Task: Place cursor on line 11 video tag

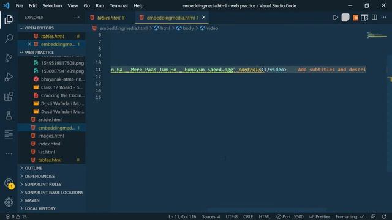Action: point(275,70)
